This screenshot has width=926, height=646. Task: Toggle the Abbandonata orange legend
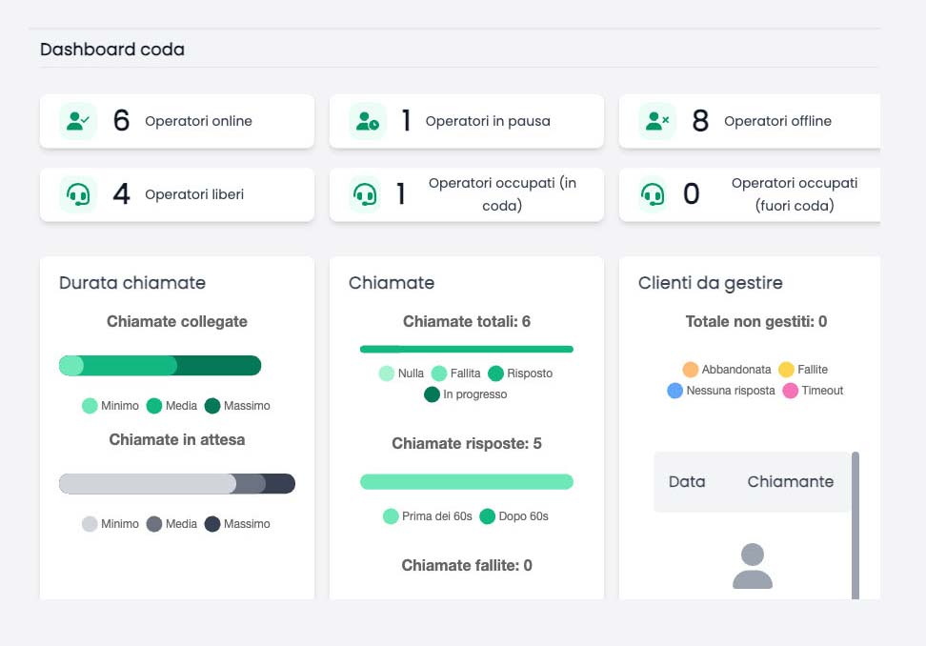(727, 369)
